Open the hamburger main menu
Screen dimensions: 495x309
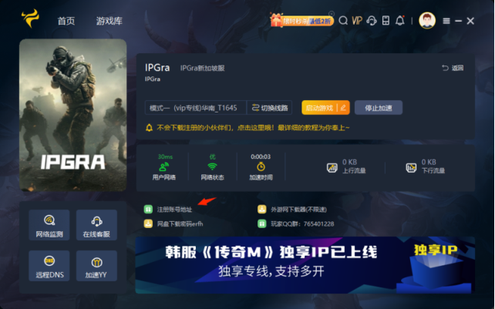[446, 21]
